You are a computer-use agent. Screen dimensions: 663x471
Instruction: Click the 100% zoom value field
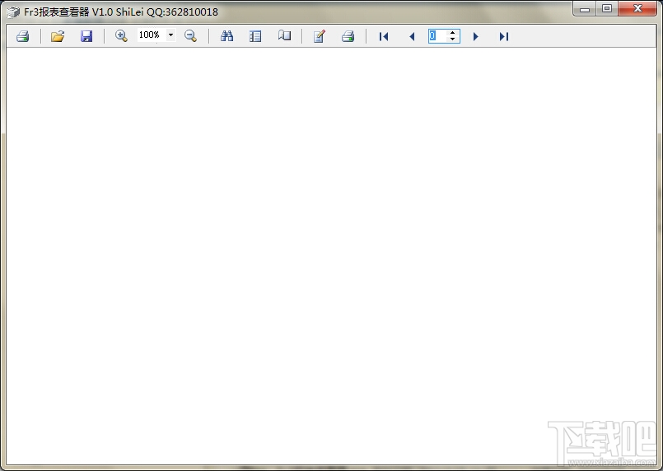click(x=152, y=35)
